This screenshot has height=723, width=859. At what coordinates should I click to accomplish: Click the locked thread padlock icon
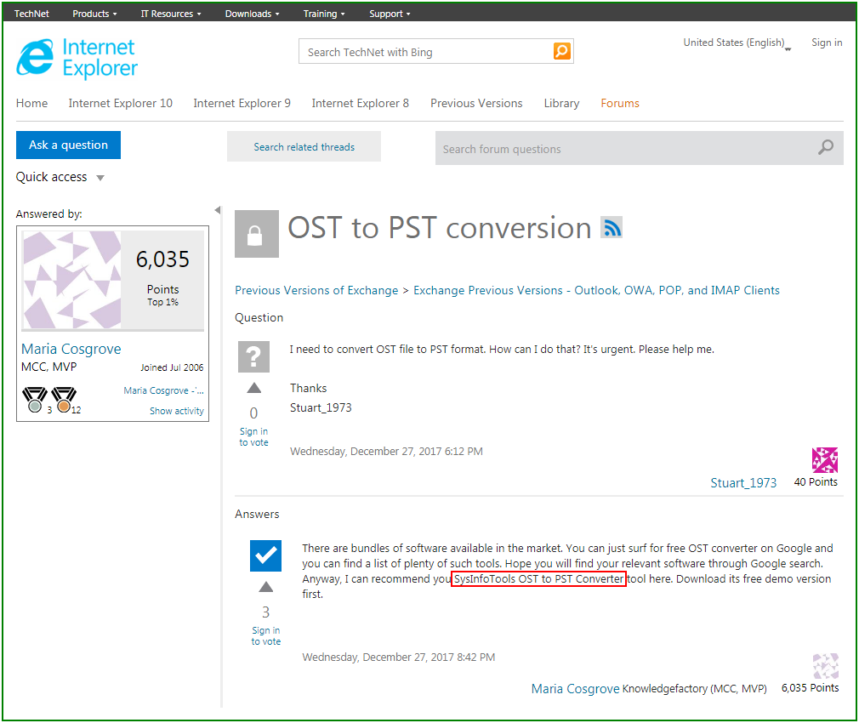[256, 234]
